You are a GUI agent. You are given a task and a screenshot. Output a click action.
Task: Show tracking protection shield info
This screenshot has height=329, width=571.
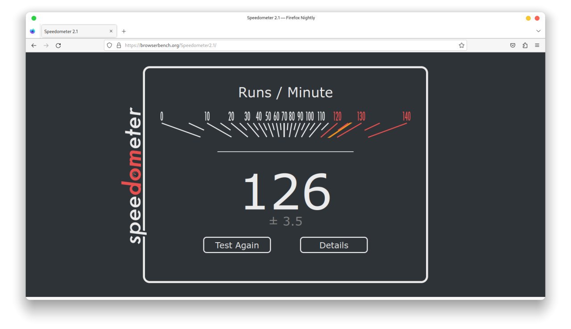(x=109, y=45)
